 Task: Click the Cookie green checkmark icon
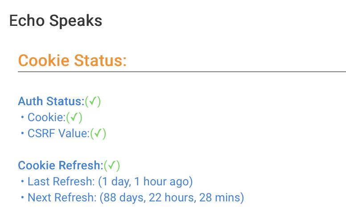pos(74,117)
